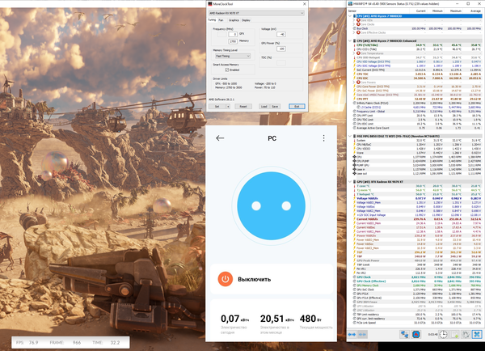
Task: Switch to the Graphics tab
Action: [x=234, y=20]
